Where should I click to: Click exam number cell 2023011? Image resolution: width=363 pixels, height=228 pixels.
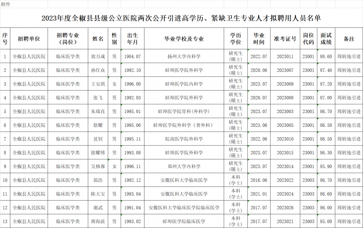coord(285,56)
